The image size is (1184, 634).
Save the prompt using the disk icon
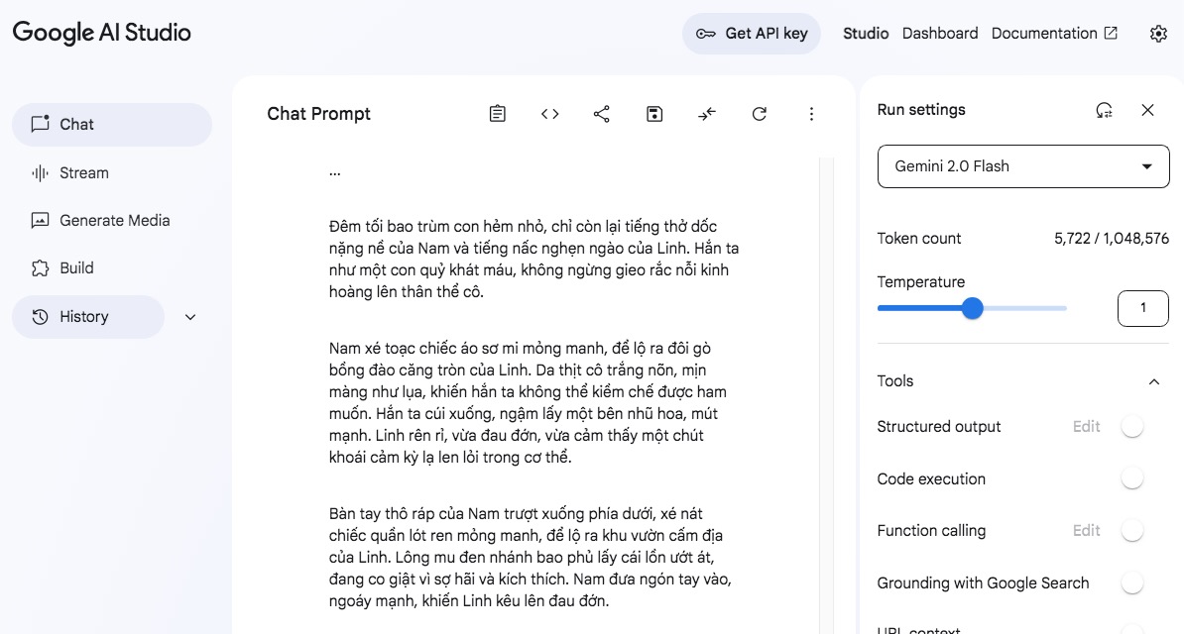tap(654, 114)
